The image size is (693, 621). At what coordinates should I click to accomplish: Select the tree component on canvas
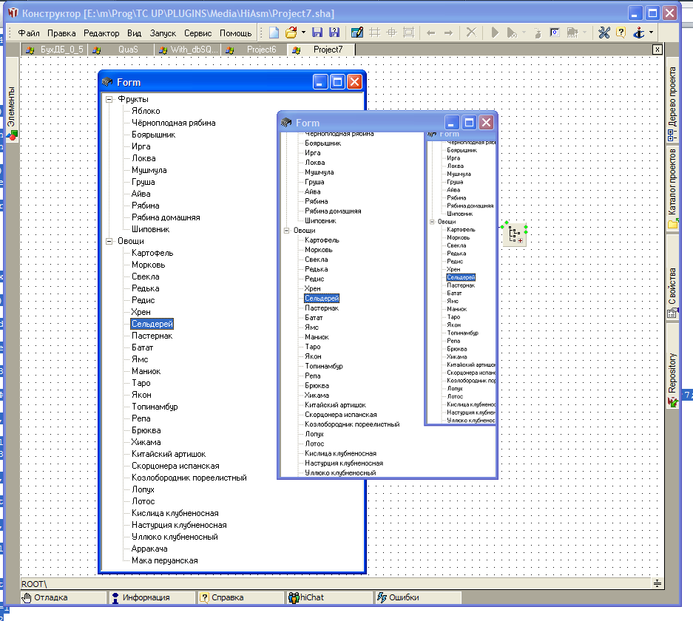pyautogui.click(x=515, y=234)
